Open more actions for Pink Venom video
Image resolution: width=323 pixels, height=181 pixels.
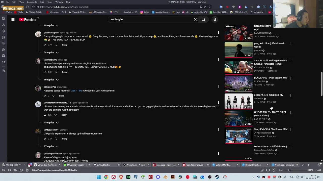pos(291,78)
